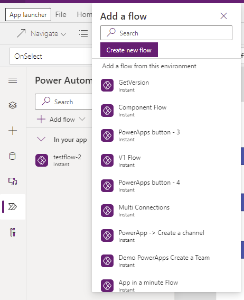This screenshot has width=244, height=300.
Task: Select PowerApp -> Create a channel name
Action: click(x=161, y=233)
